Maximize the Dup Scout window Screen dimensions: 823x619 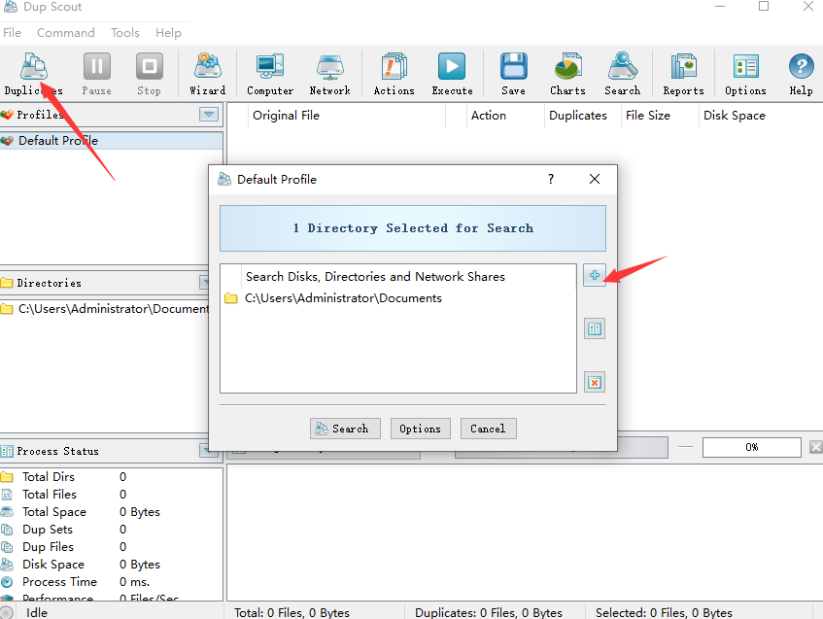point(764,6)
